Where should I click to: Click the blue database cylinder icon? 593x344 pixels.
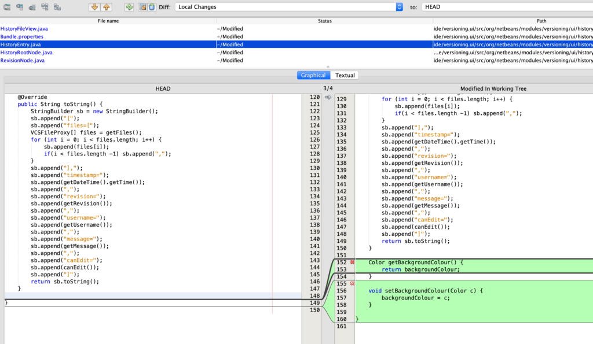[152, 7]
